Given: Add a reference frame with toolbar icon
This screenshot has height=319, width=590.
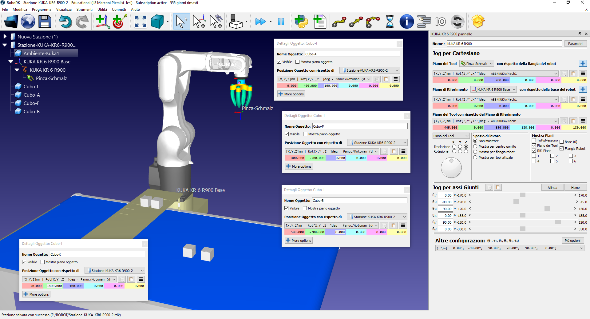Looking at the screenshot, I should [x=103, y=22].
